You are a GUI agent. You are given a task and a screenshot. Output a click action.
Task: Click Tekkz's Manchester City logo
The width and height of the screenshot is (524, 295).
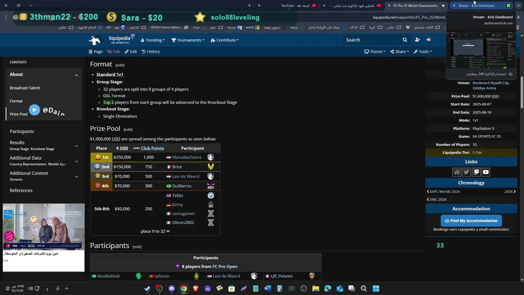210,195
